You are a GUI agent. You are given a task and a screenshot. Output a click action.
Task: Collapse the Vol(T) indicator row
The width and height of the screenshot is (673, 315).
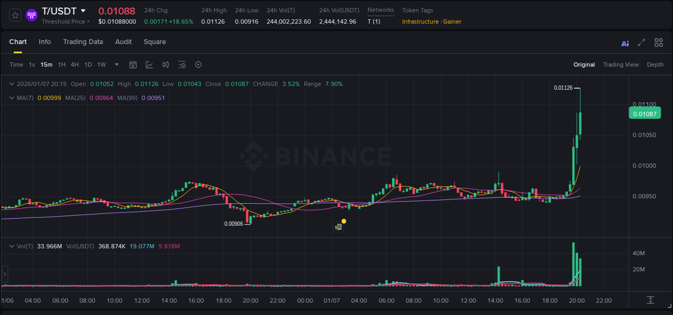pos(12,246)
